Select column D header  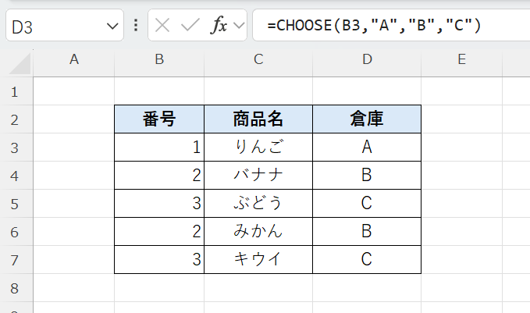[366, 59]
